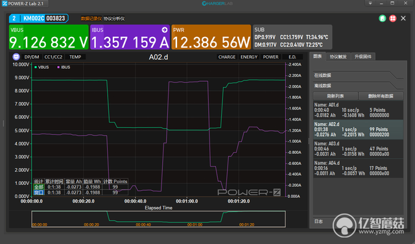Expand the 在线数据 section
Screen dimensions: 415x244
pyautogui.click(x=358, y=75)
